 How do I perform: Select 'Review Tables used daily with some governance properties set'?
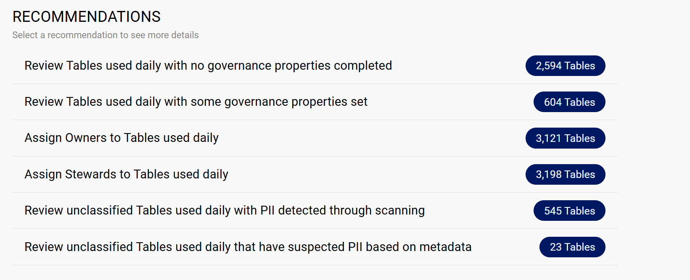click(x=196, y=102)
